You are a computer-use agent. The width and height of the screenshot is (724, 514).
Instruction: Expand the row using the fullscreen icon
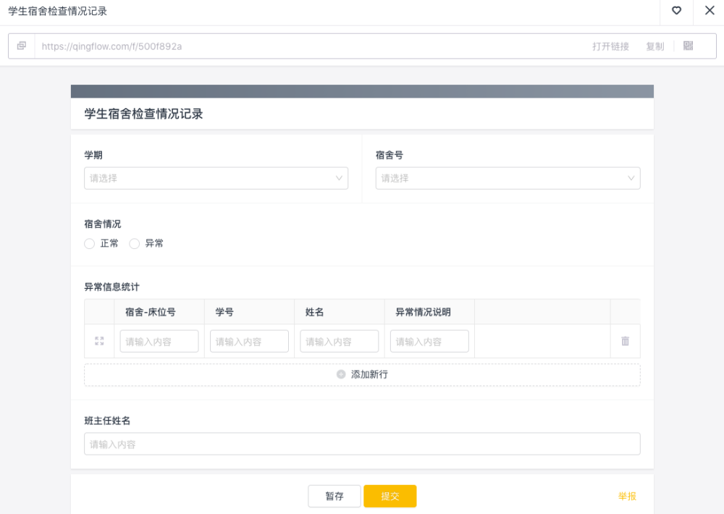(x=99, y=341)
